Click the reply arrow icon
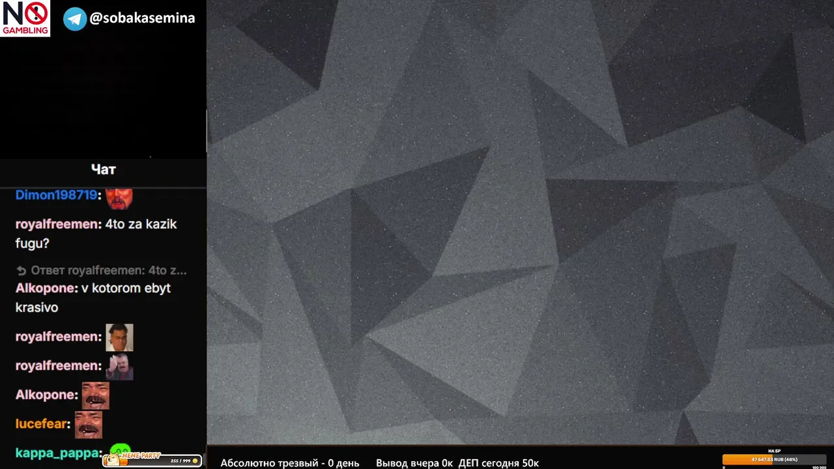Screen dimensions: 834x469 click(21, 270)
